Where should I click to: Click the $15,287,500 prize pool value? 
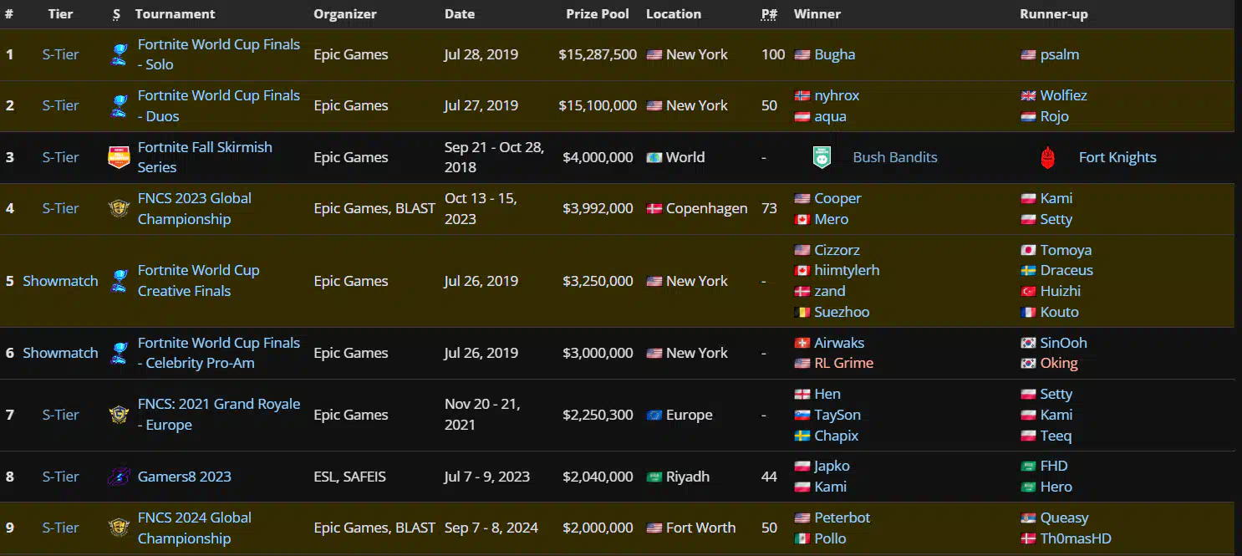[x=598, y=54]
